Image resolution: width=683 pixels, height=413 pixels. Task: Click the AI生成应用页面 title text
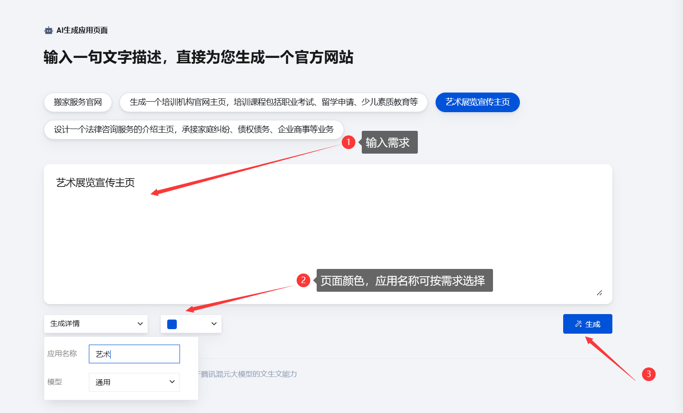click(x=82, y=31)
